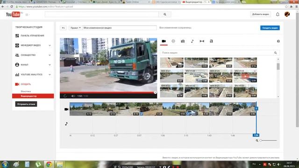
Task: Open the audio tracks tab (music note)
Action: click(x=192, y=41)
